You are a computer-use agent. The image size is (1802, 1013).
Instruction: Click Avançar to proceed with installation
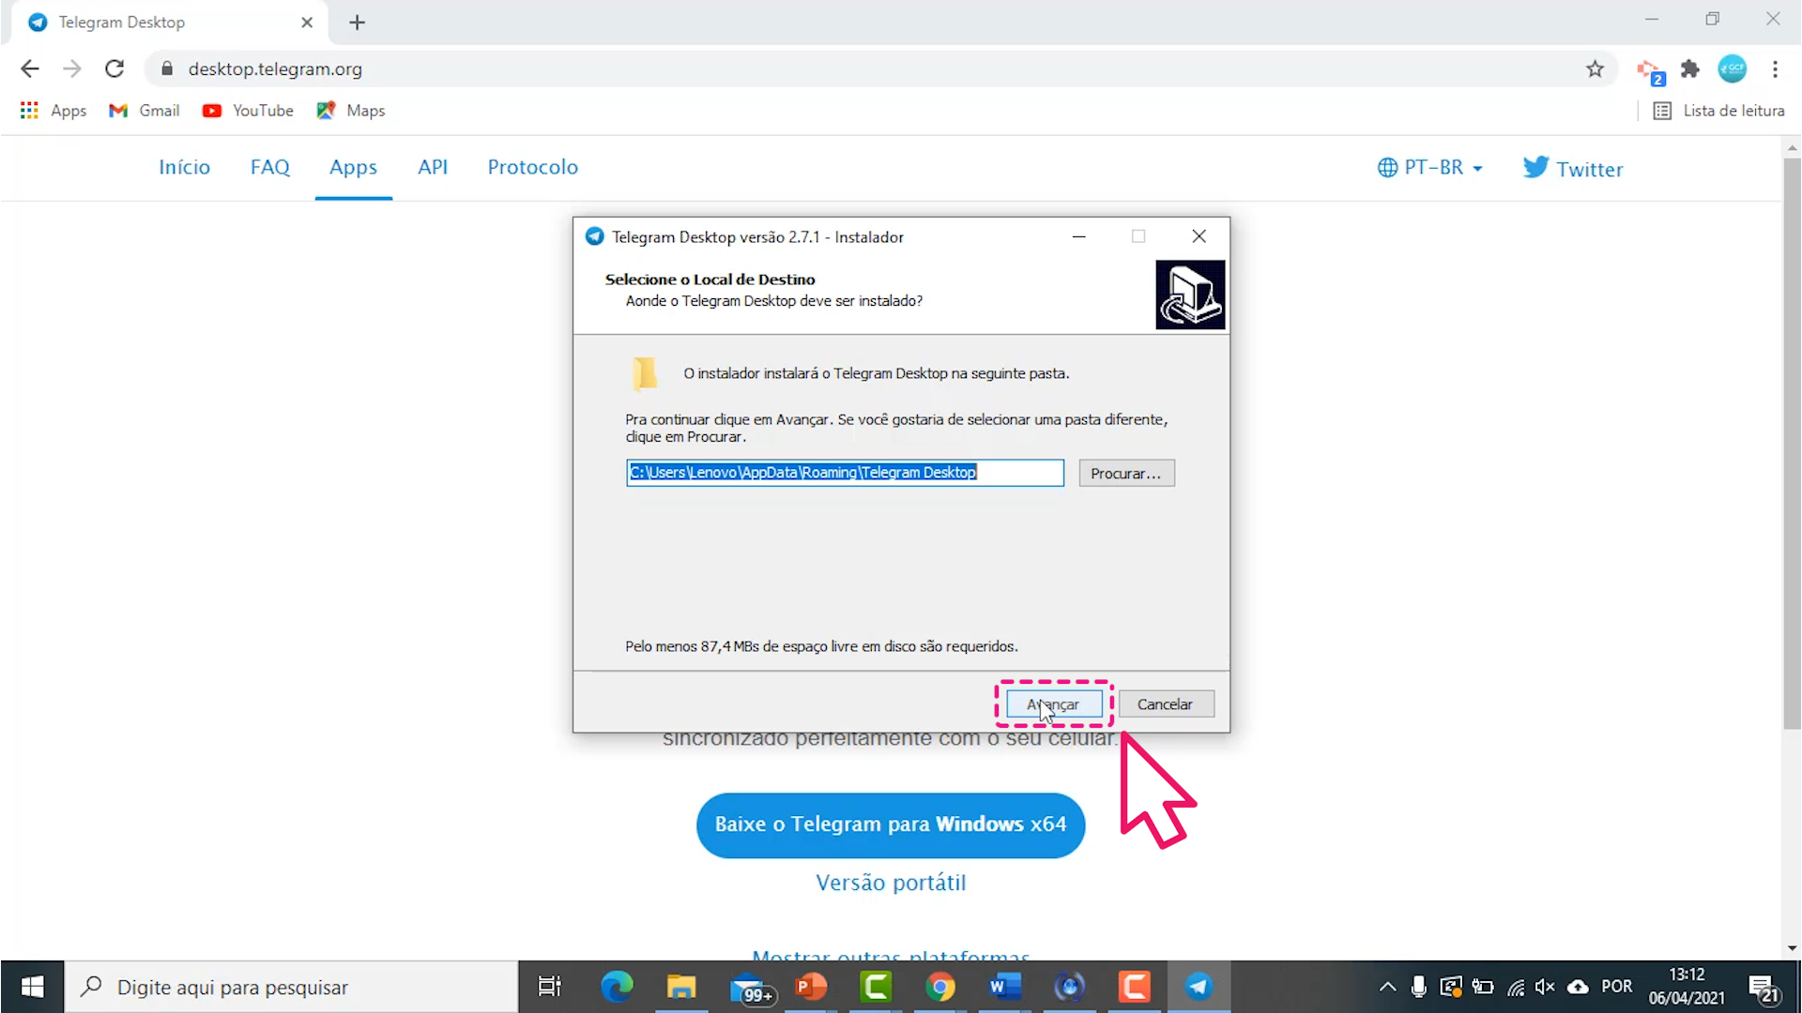click(x=1053, y=703)
